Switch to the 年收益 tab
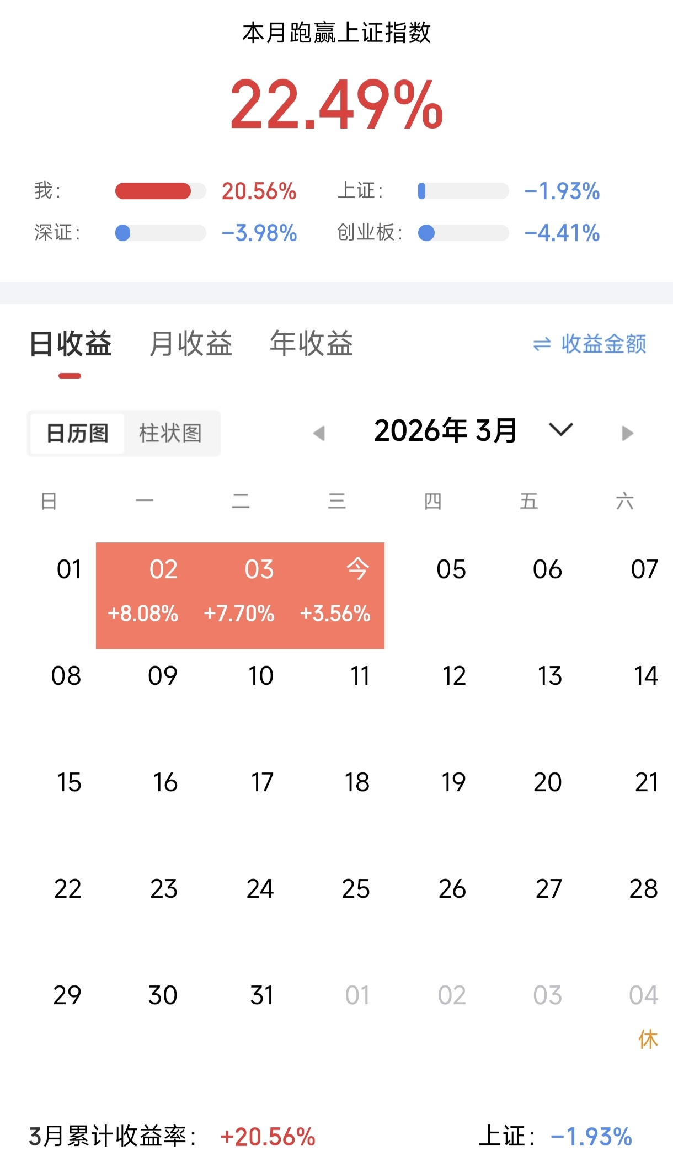 tap(311, 344)
